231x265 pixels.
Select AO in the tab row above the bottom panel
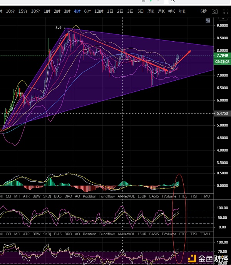click(77, 234)
